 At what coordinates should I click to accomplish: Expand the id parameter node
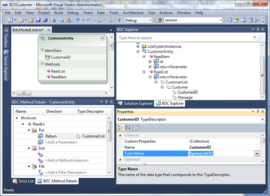coord(150,62)
